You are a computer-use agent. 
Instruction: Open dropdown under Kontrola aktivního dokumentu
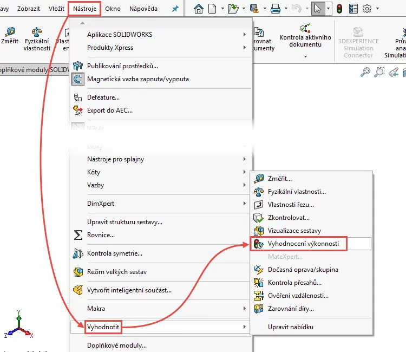[305, 56]
